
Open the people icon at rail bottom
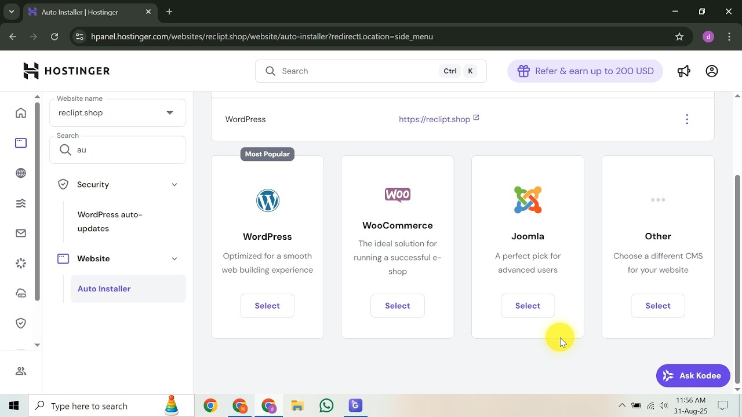(x=21, y=371)
